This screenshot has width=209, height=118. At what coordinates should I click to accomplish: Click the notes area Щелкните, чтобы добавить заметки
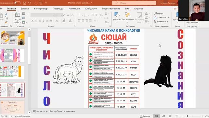point(54,111)
